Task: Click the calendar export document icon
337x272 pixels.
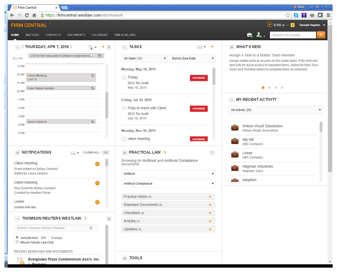Action: pos(91,47)
